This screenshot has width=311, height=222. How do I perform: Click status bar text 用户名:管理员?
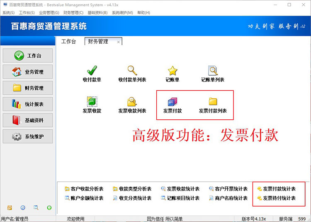[15, 219]
